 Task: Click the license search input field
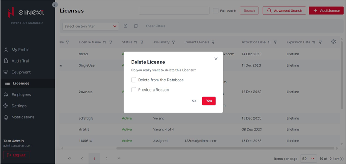(174, 11)
